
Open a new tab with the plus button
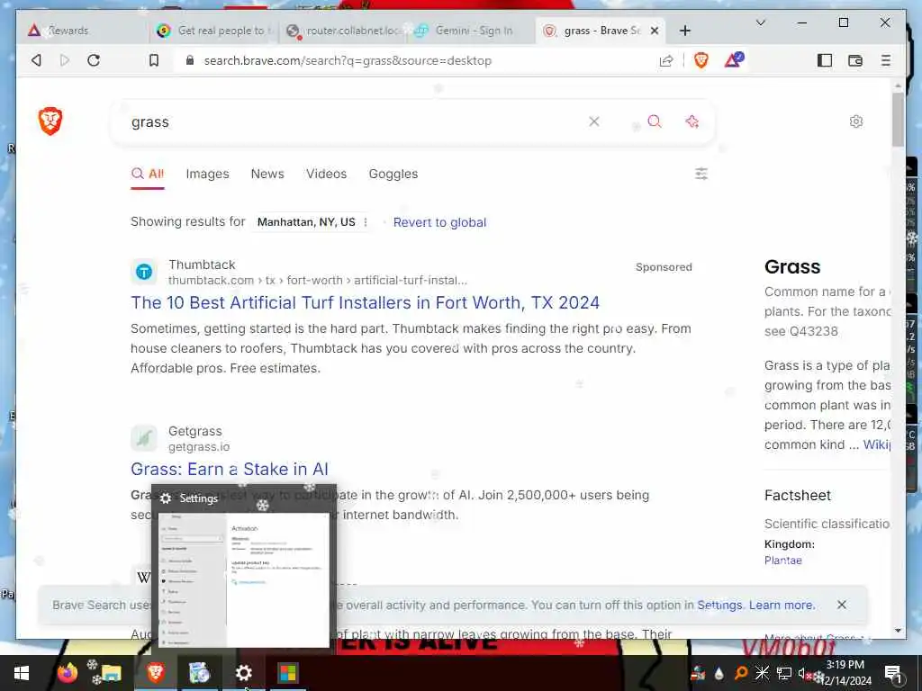pyautogui.click(x=684, y=31)
